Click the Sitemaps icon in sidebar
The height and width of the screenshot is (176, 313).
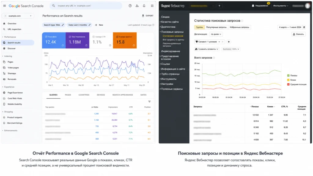[4, 73]
